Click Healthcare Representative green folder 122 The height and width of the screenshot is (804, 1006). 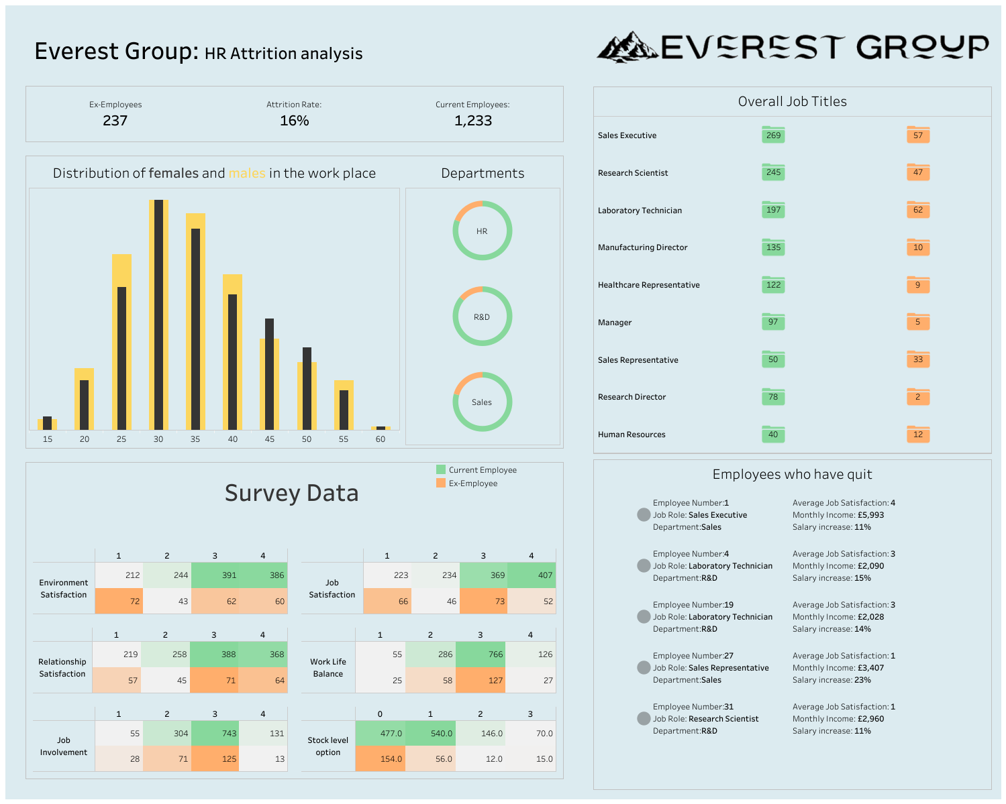[773, 285]
